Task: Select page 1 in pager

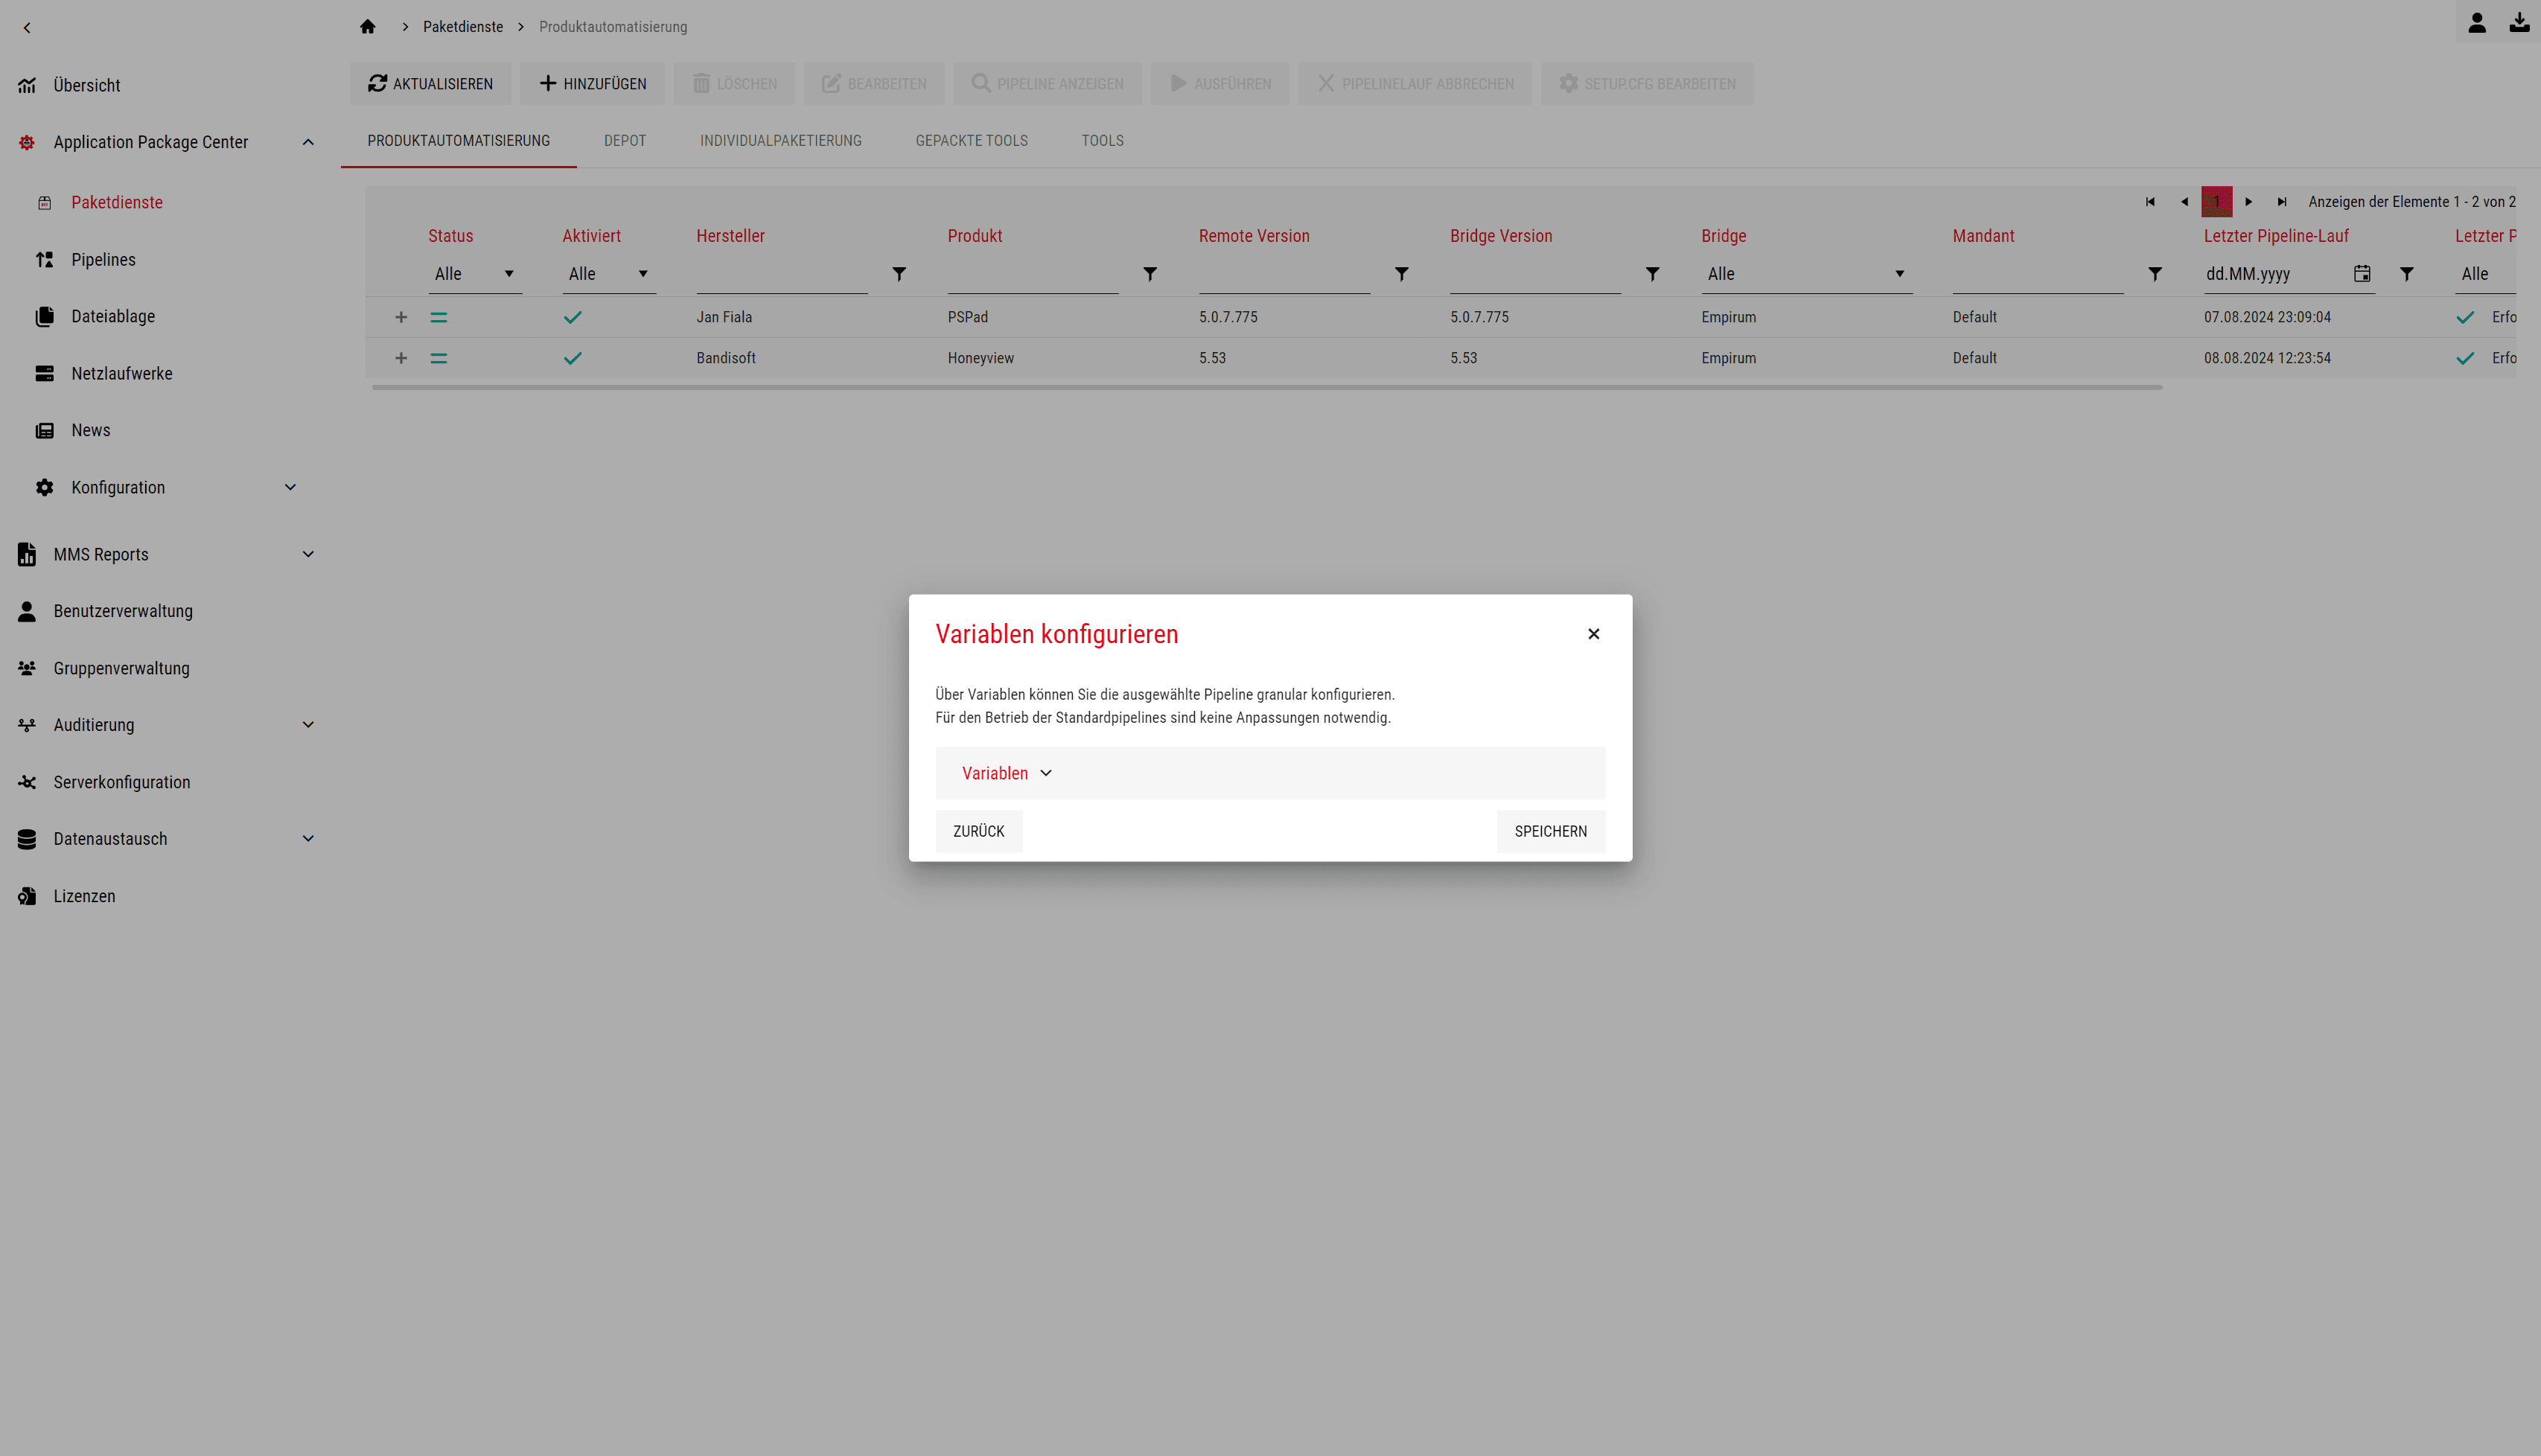Action: (2217, 202)
